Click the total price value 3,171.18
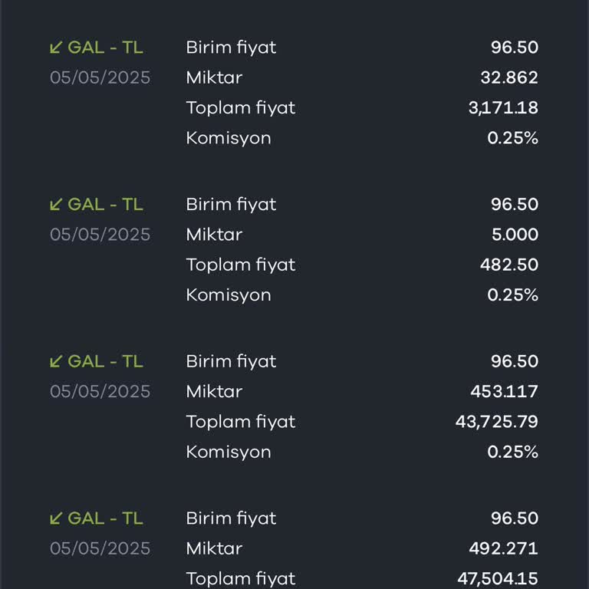 (x=503, y=108)
